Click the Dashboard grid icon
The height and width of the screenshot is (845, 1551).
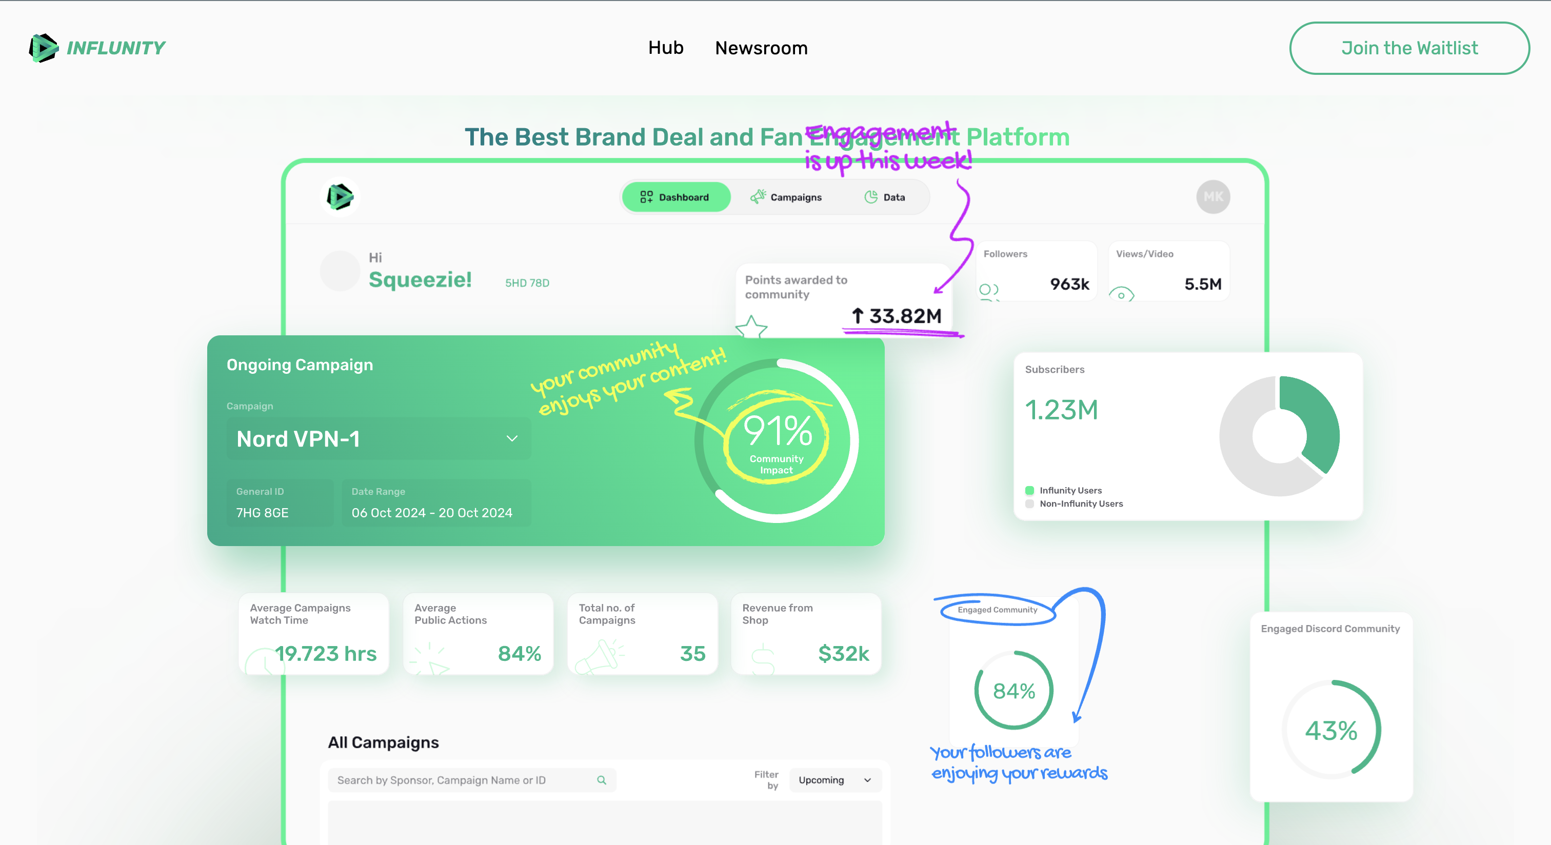[646, 197]
